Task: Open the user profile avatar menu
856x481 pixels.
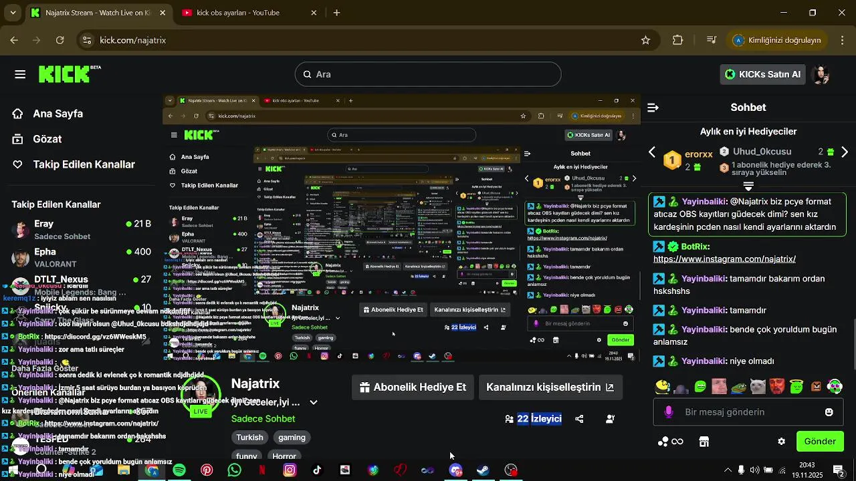Action: click(821, 74)
